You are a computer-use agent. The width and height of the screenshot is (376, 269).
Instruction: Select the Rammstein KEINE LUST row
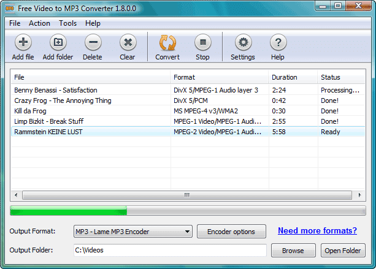pyautogui.click(x=188, y=132)
